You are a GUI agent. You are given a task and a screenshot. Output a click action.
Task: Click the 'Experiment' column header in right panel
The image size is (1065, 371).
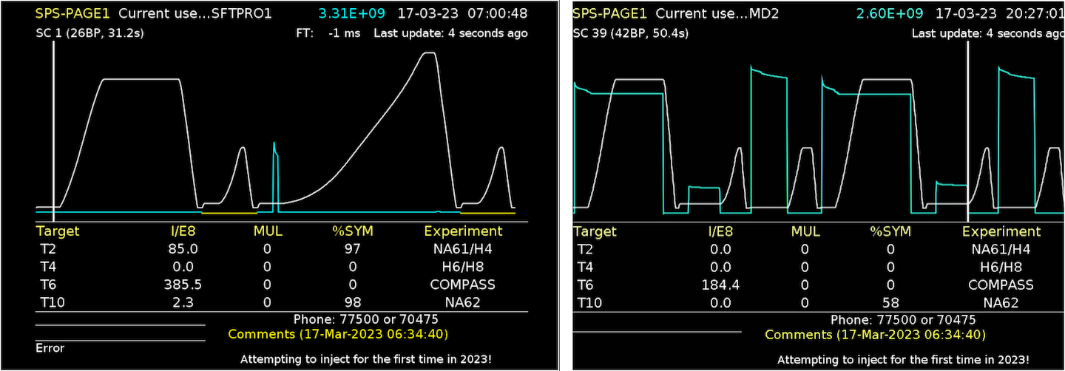[x=1001, y=231]
